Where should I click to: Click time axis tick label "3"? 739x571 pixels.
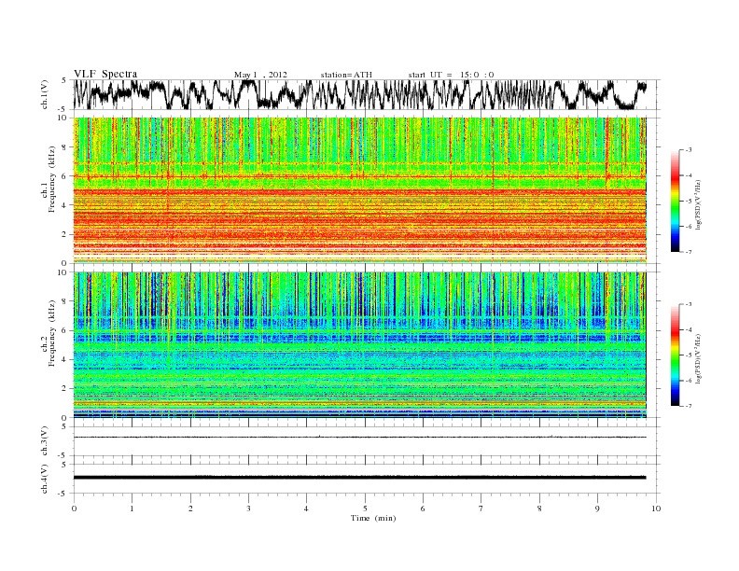tap(248, 508)
